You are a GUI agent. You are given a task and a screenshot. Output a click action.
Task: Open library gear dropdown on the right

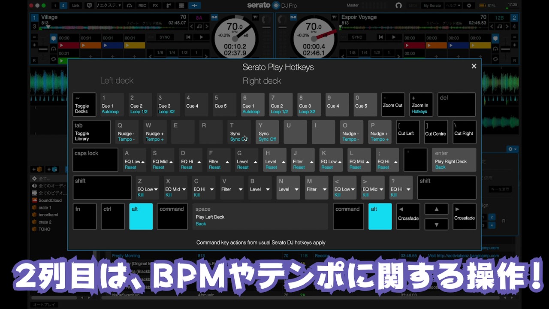coord(513,149)
